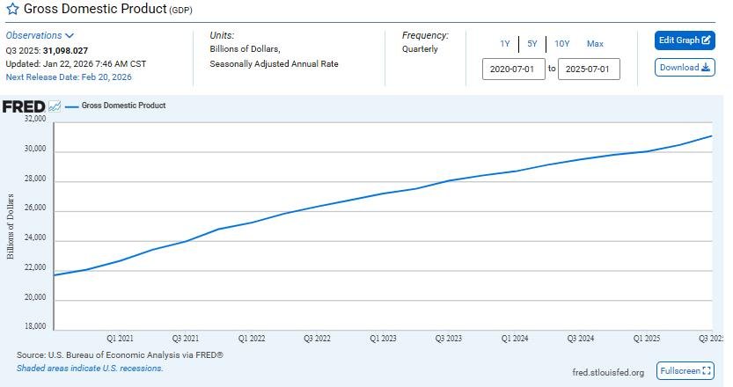Select the 5Y time range

pos(532,44)
